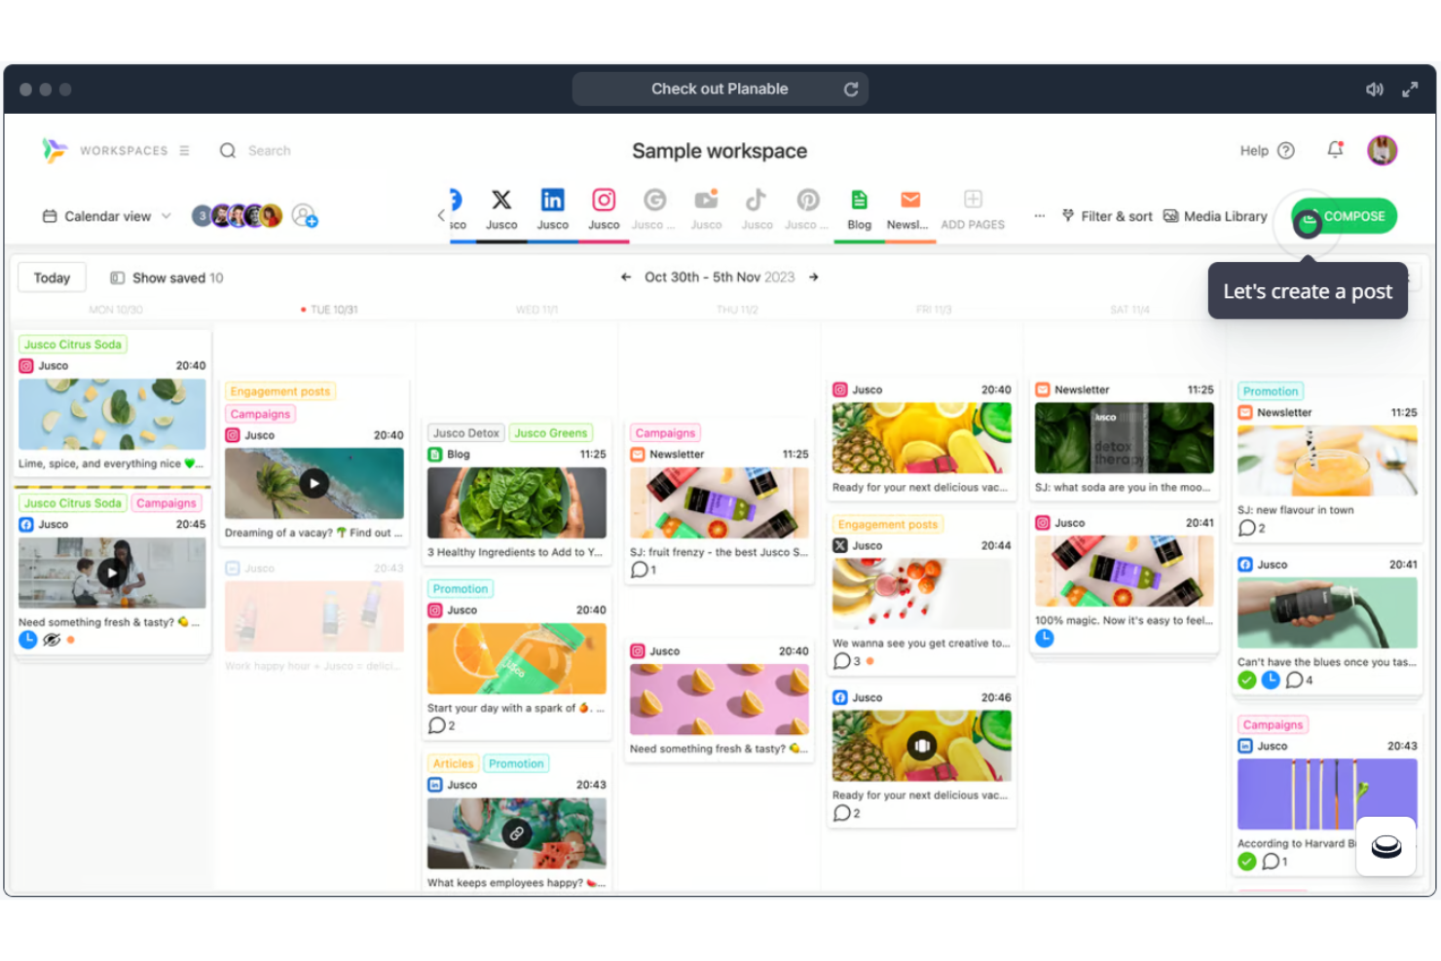Viewport: 1441px width, 961px height.
Task: Click the Today button
Action: coord(52,277)
